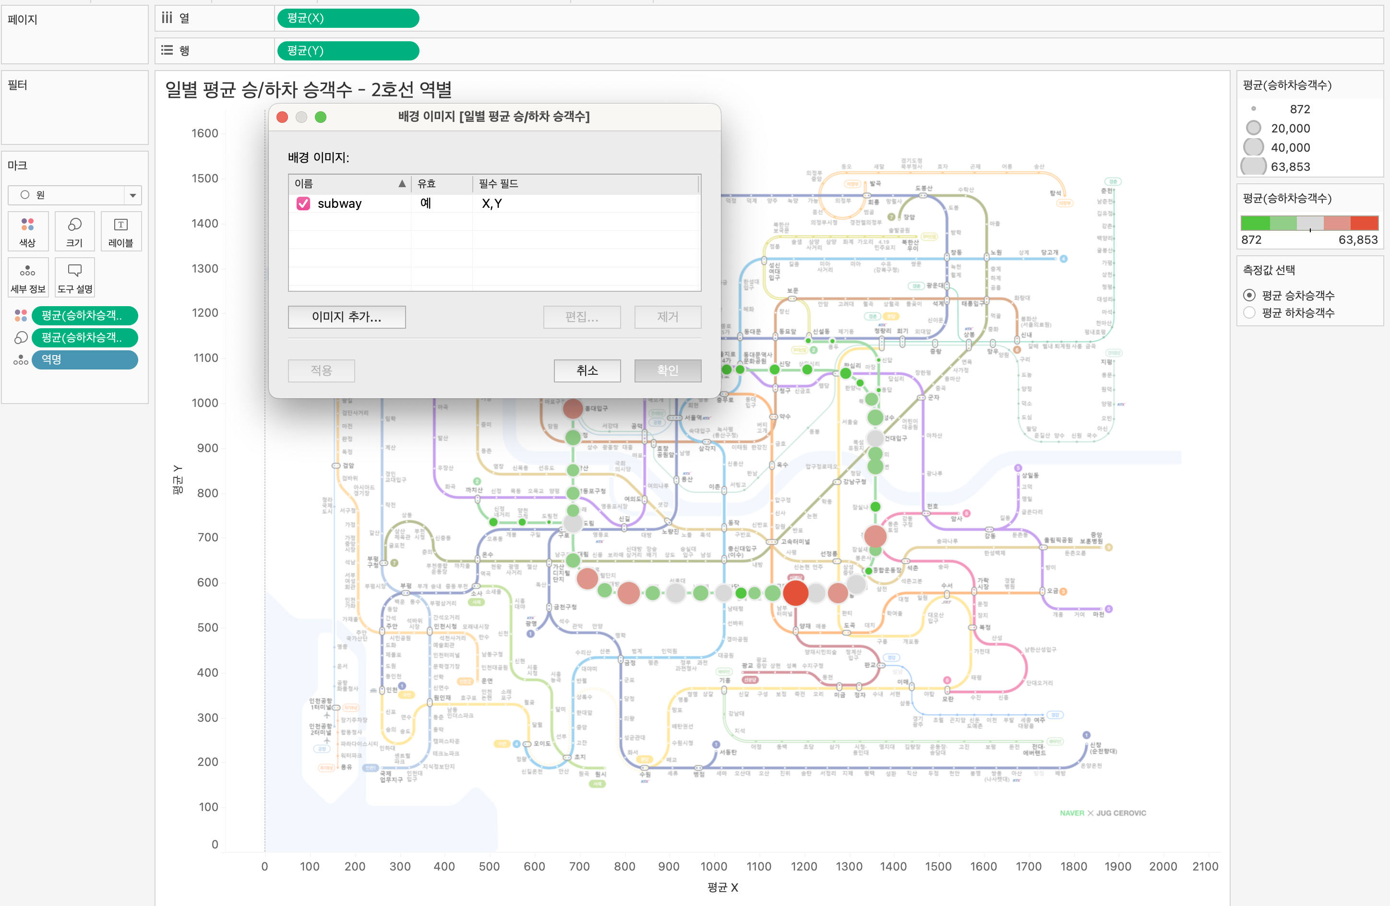The image size is (1390, 906).
Task: Click the rows shelf icon next to 행
Action: click(x=167, y=50)
